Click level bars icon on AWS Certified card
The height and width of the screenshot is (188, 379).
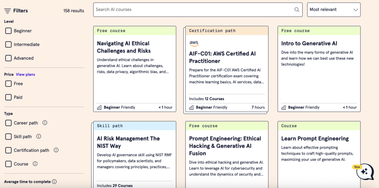[191, 107]
